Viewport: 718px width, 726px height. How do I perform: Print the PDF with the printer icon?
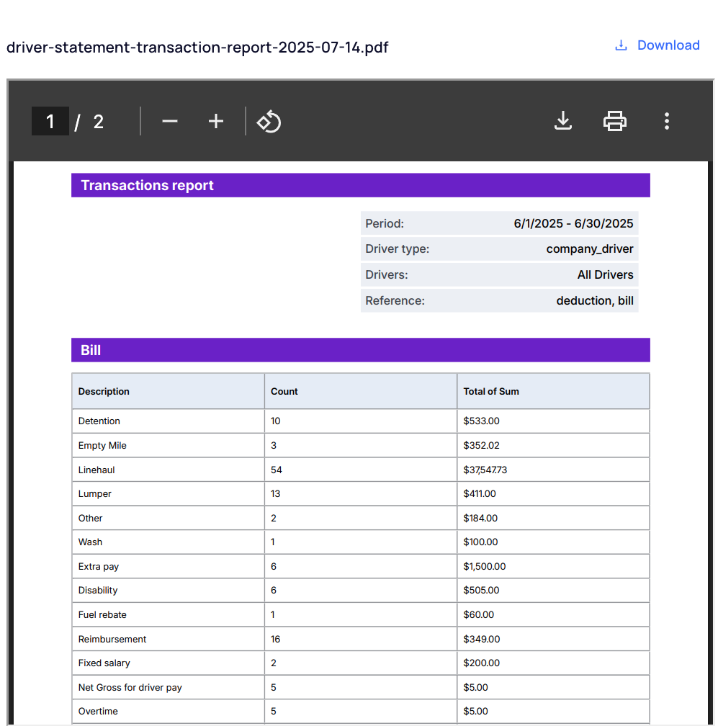point(615,121)
